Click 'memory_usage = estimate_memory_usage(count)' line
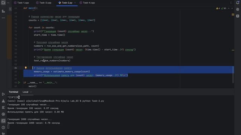The image size is (241, 135). click(x=62, y=72)
